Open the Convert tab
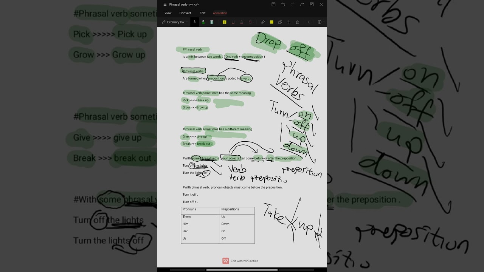The width and height of the screenshot is (484, 272). [x=185, y=13]
